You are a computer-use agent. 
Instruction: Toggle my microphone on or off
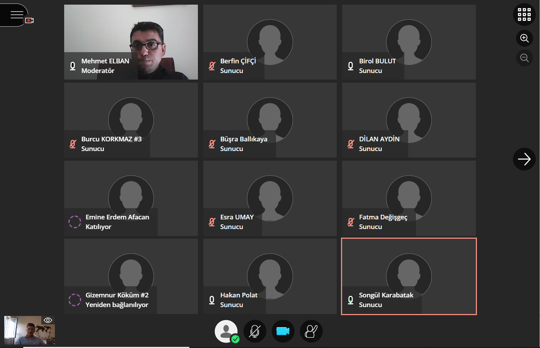(x=255, y=331)
